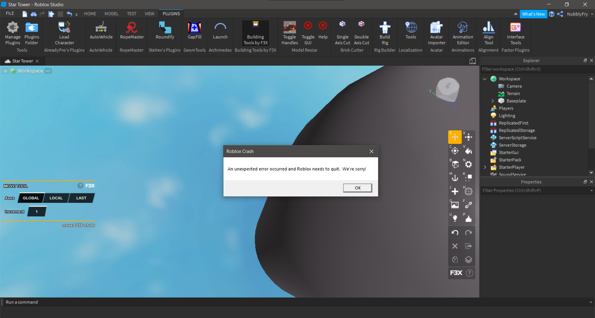Dismiss the Roblox Crash dialog with OK
The height and width of the screenshot is (318, 595).
tap(357, 188)
